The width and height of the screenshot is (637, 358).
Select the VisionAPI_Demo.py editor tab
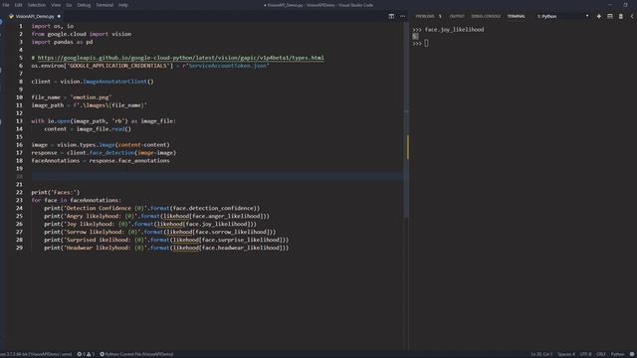pos(35,16)
